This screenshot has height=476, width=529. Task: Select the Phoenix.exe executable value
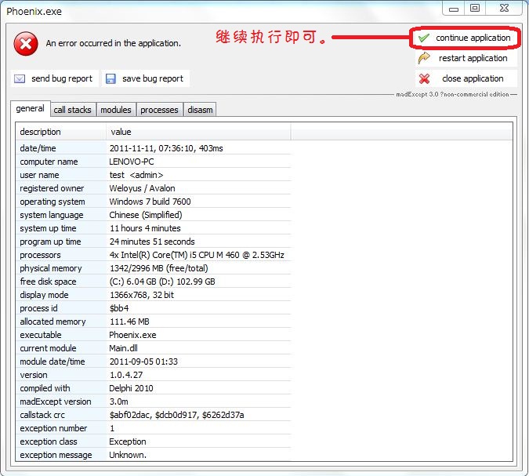[132, 335]
